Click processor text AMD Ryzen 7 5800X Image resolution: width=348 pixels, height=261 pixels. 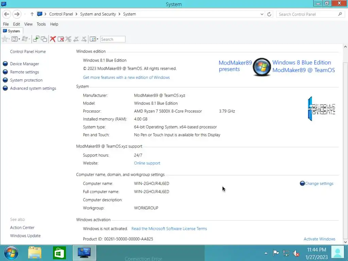pyautogui.click(x=168, y=111)
